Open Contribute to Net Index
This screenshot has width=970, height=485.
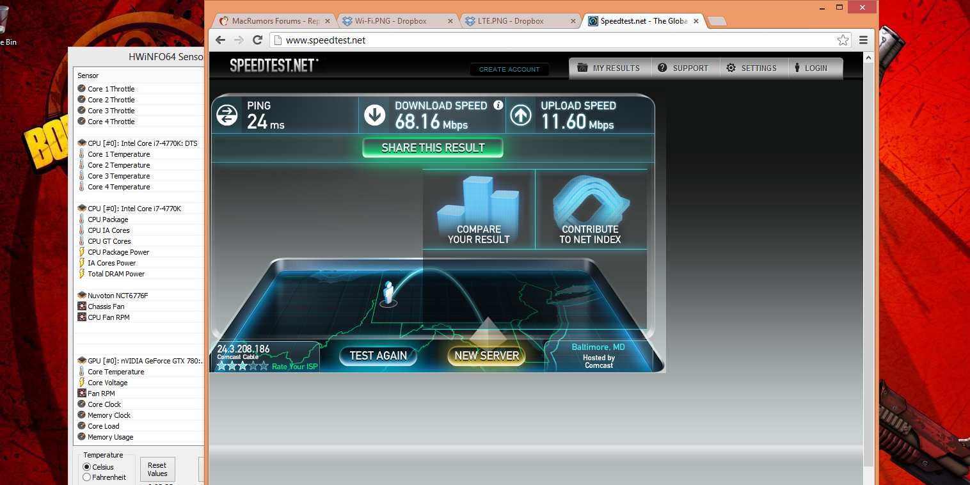click(591, 209)
